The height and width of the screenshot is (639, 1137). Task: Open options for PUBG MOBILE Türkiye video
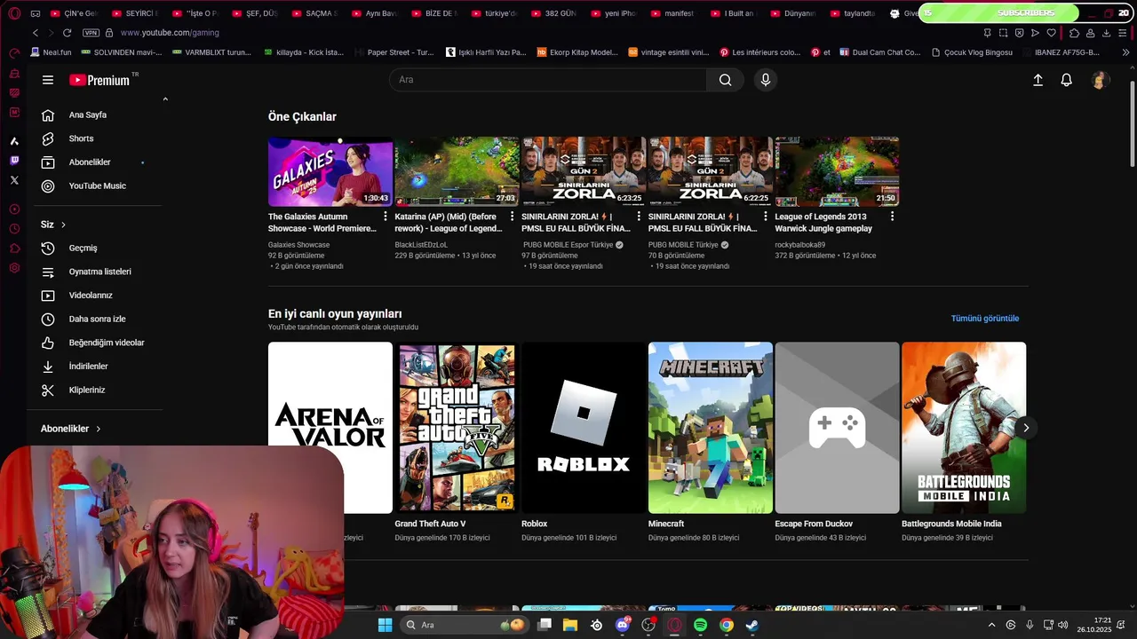765,217
